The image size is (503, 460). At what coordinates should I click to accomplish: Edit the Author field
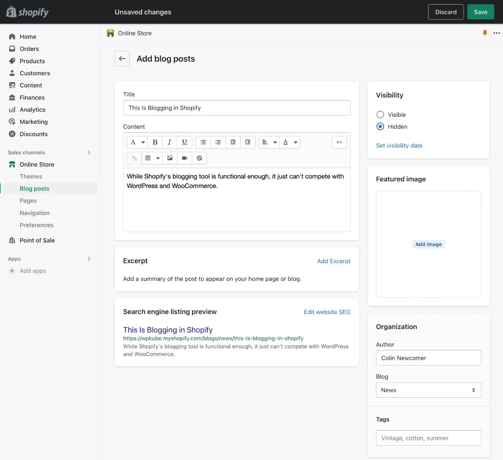(x=428, y=358)
